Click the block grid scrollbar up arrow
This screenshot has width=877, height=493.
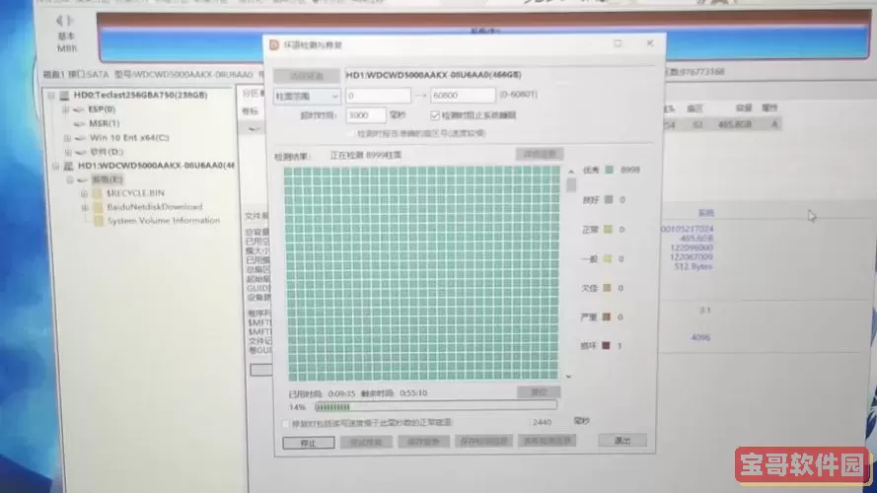click(x=570, y=172)
